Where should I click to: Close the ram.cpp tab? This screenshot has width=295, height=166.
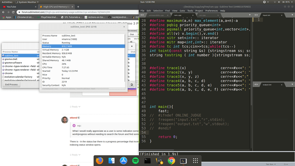(x=193, y=15)
